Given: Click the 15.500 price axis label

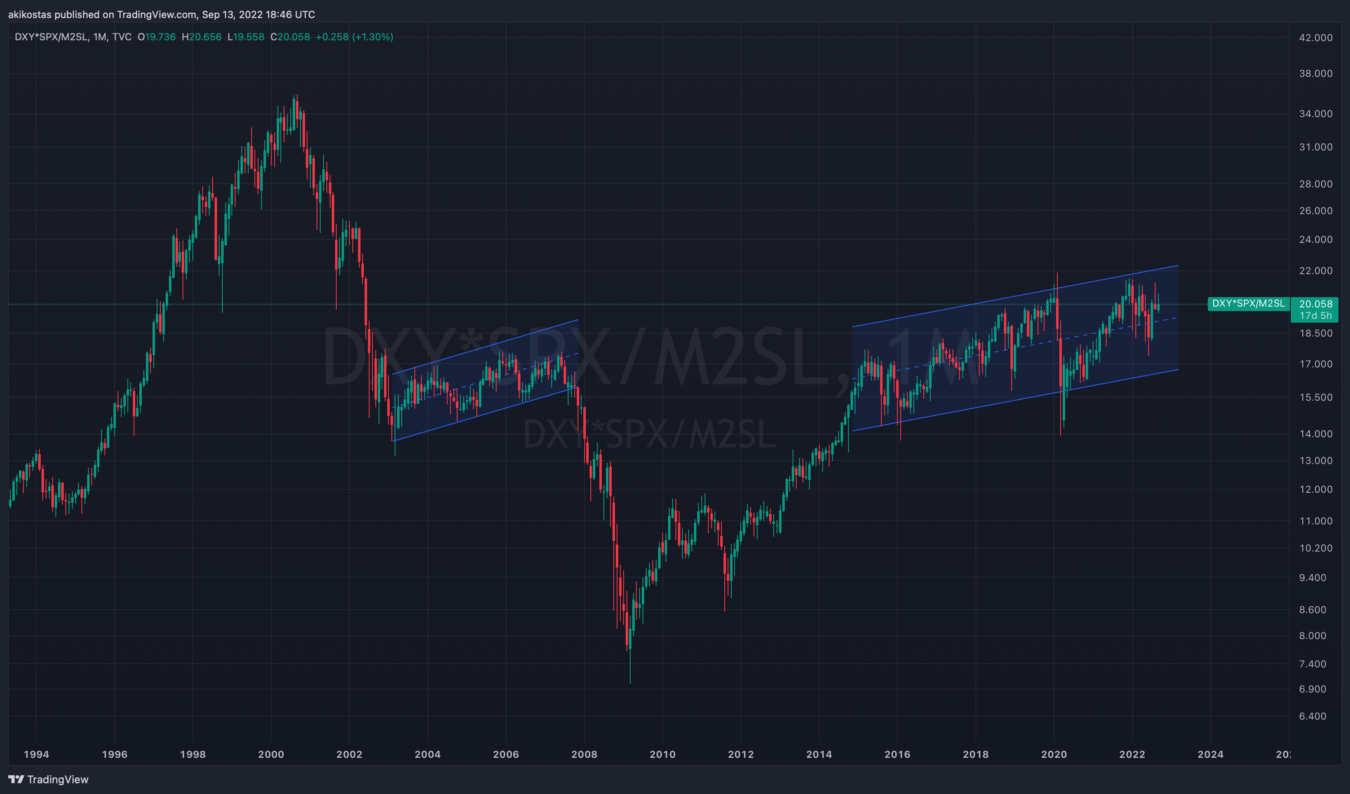Looking at the screenshot, I should 1316,397.
